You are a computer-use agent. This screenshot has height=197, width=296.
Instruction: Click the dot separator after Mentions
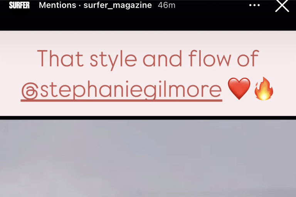pyautogui.click(x=80, y=6)
